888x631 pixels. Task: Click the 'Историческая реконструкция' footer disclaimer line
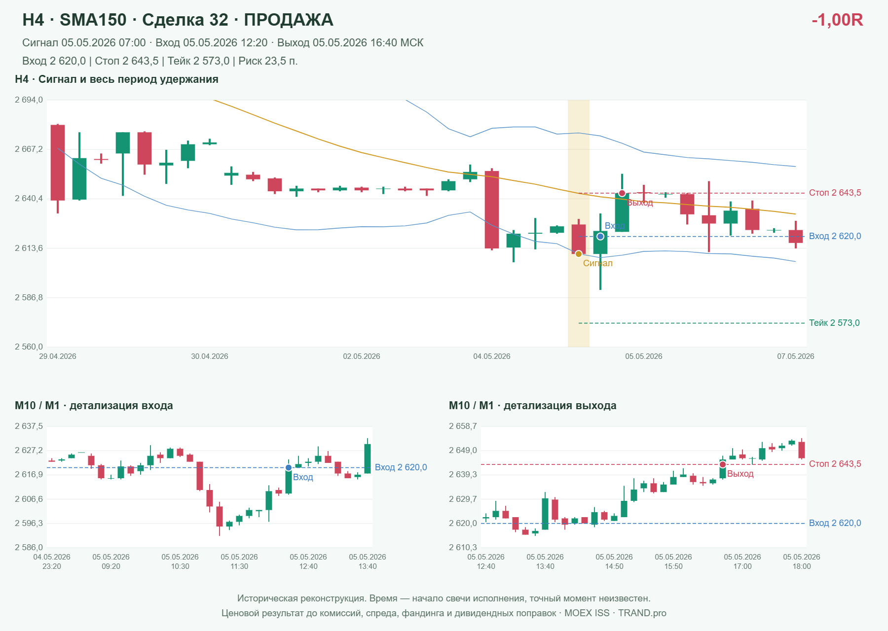pyautogui.click(x=444, y=598)
